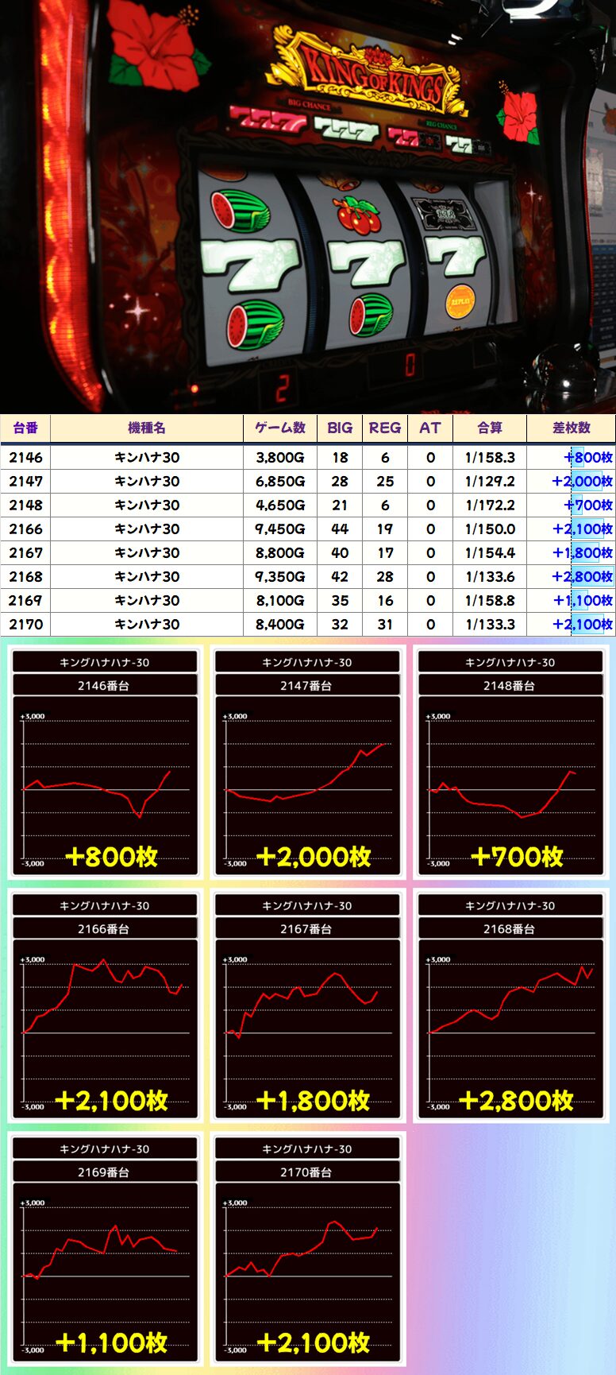Open the 2148番台 graph card

click(x=509, y=763)
